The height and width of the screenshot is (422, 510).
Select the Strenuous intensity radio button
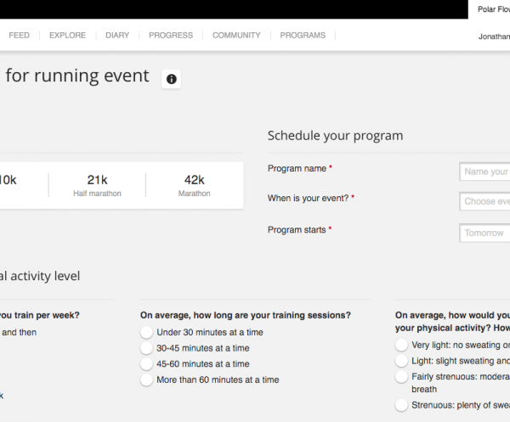coord(401,406)
